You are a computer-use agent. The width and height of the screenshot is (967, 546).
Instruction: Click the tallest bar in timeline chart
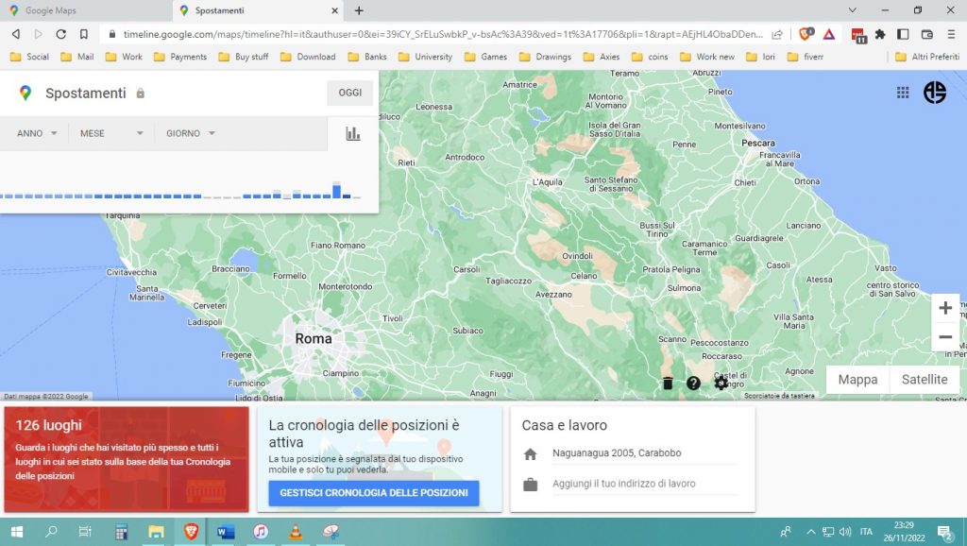tap(336, 190)
